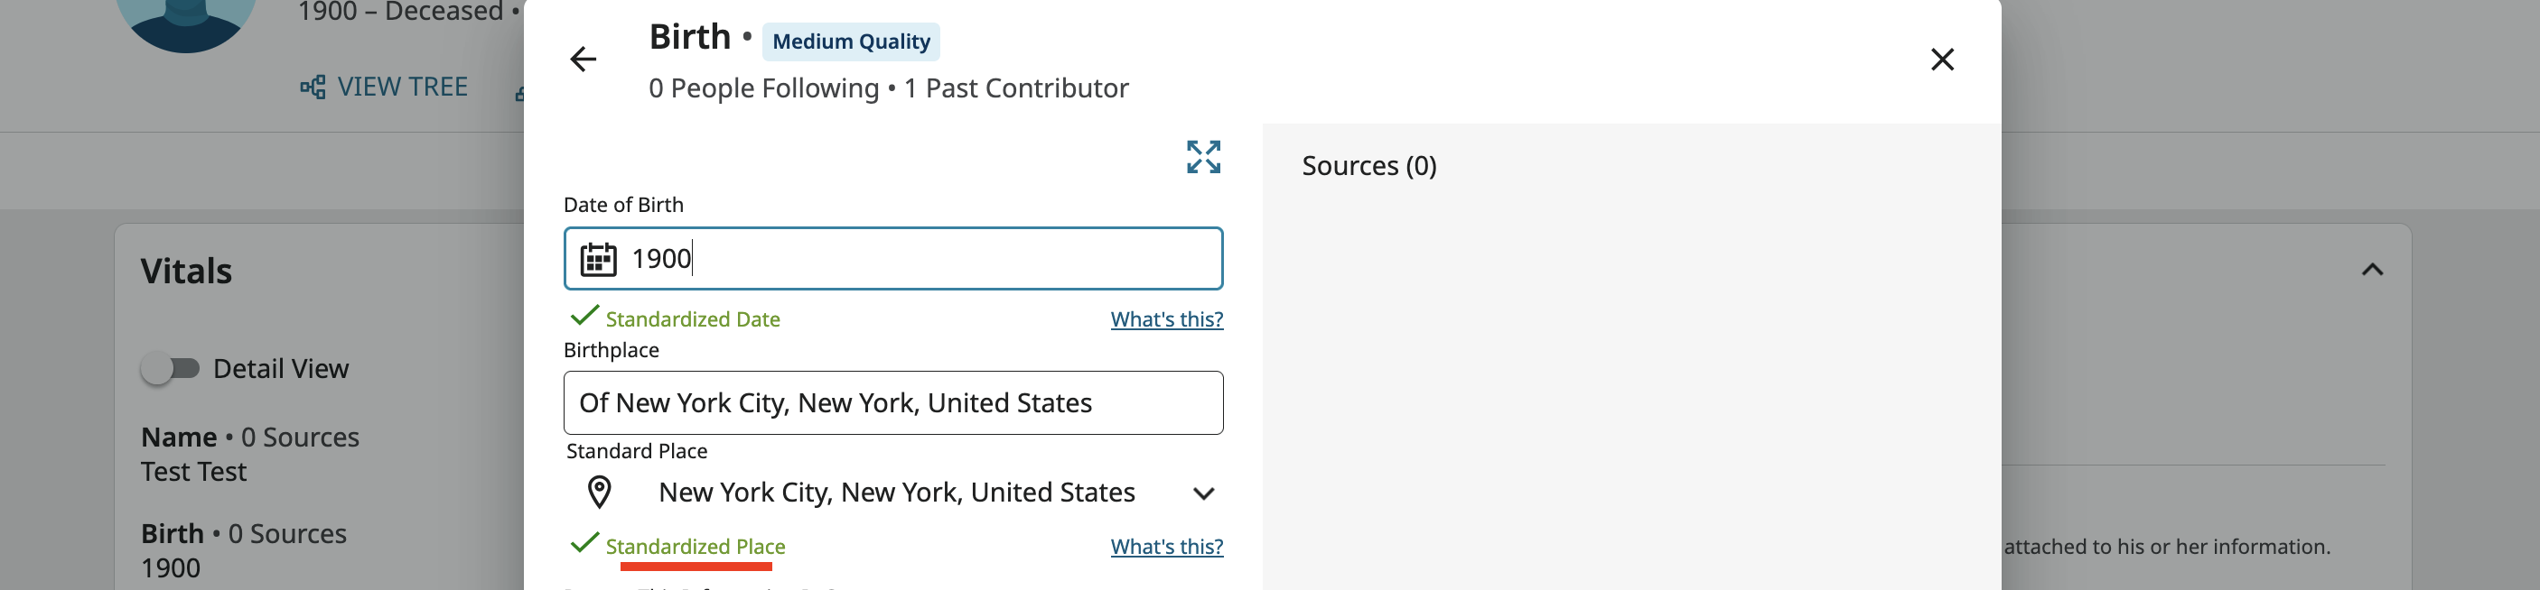Image resolution: width=2540 pixels, height=590 pixels.
Task: Close the Birth dialog with the X
Action: tap(1941, 60)
